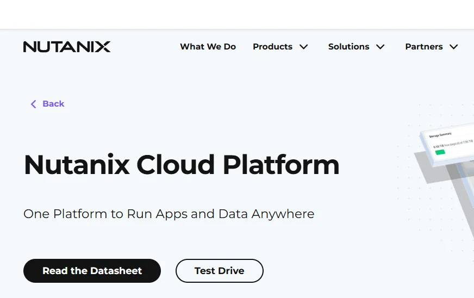Click the Storage Summary card illustration title
474x298 pixels.
tap(440, 135)
